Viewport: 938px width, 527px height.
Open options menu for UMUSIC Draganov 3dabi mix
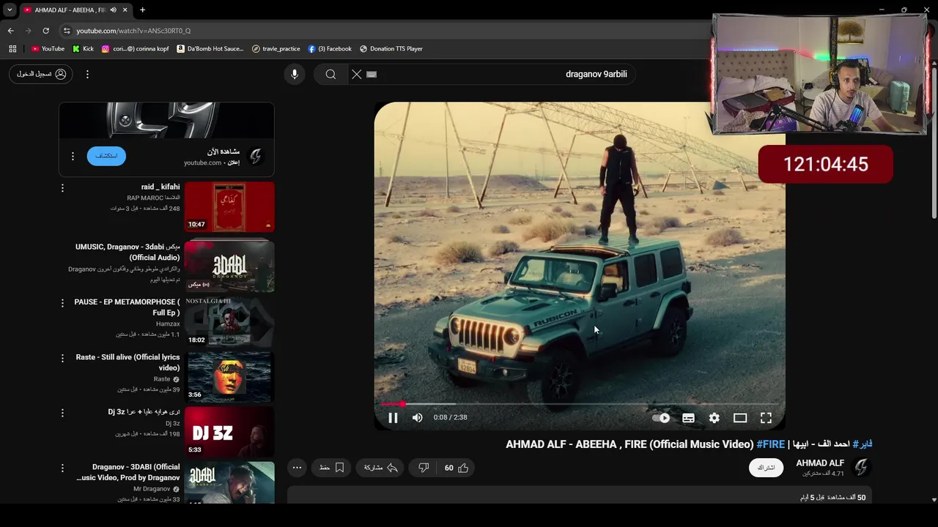coord(62,247)
